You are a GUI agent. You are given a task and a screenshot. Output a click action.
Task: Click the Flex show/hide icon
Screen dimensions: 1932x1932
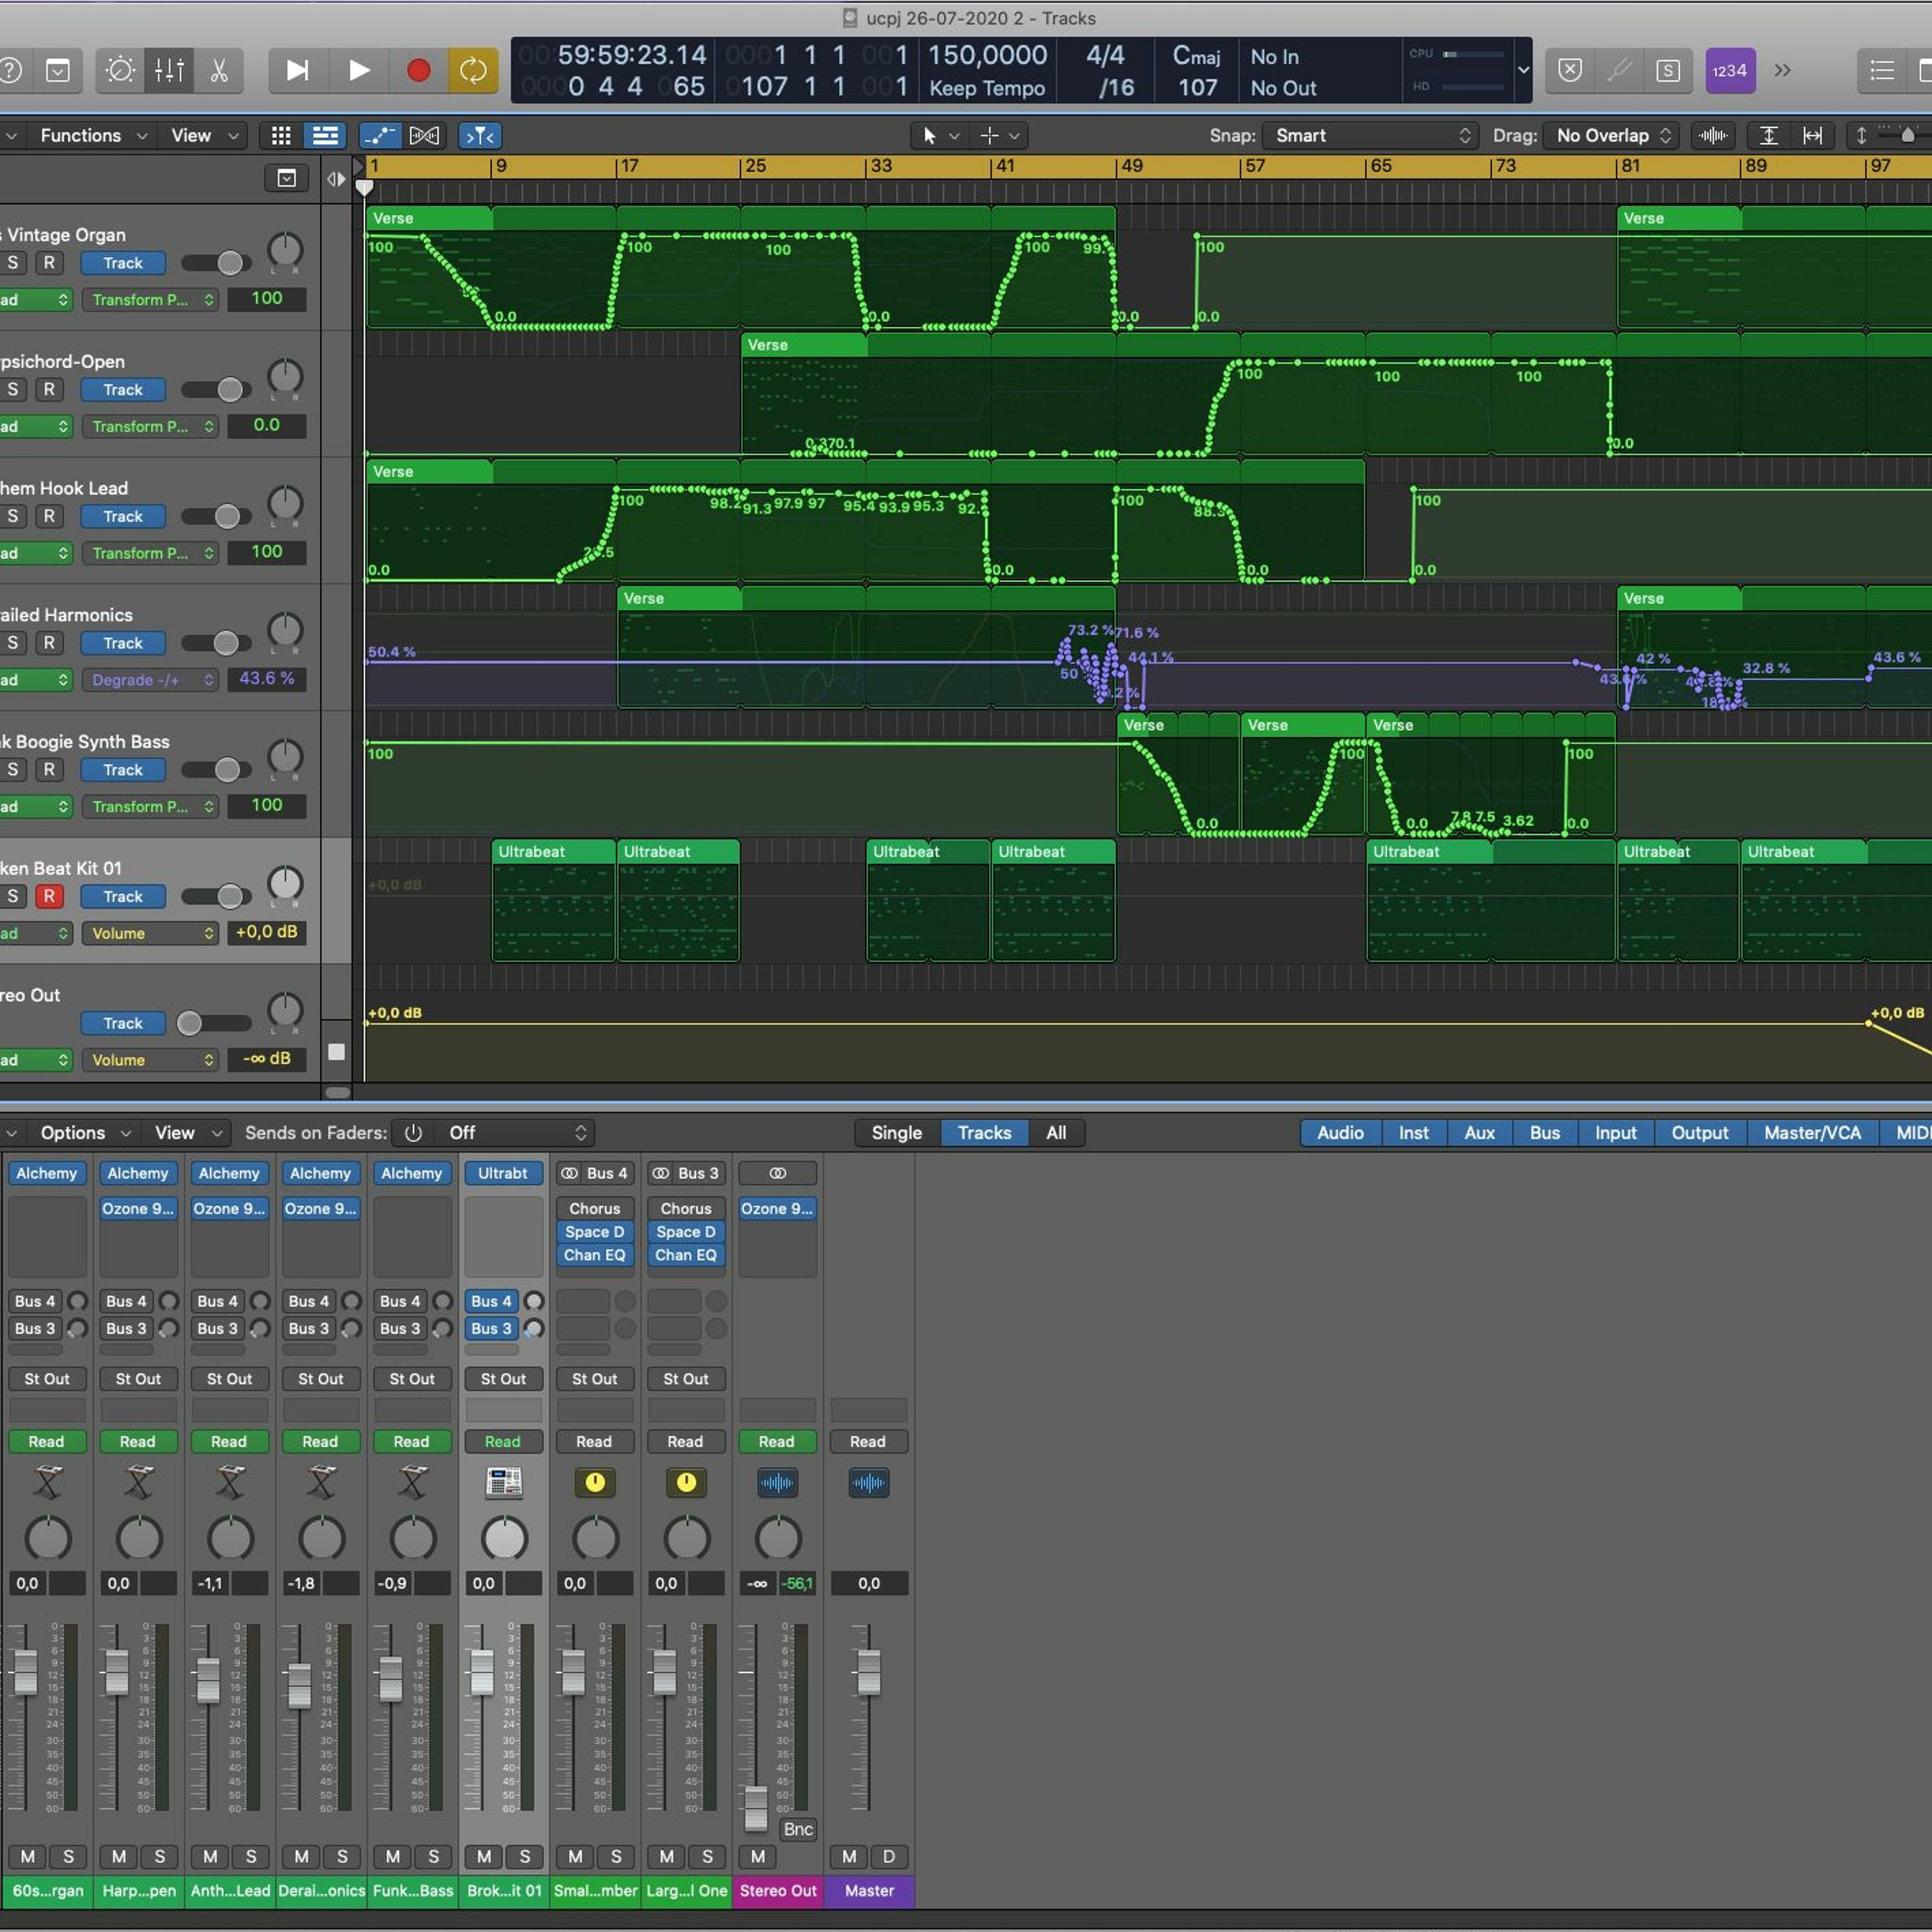(x=423, y=136)
